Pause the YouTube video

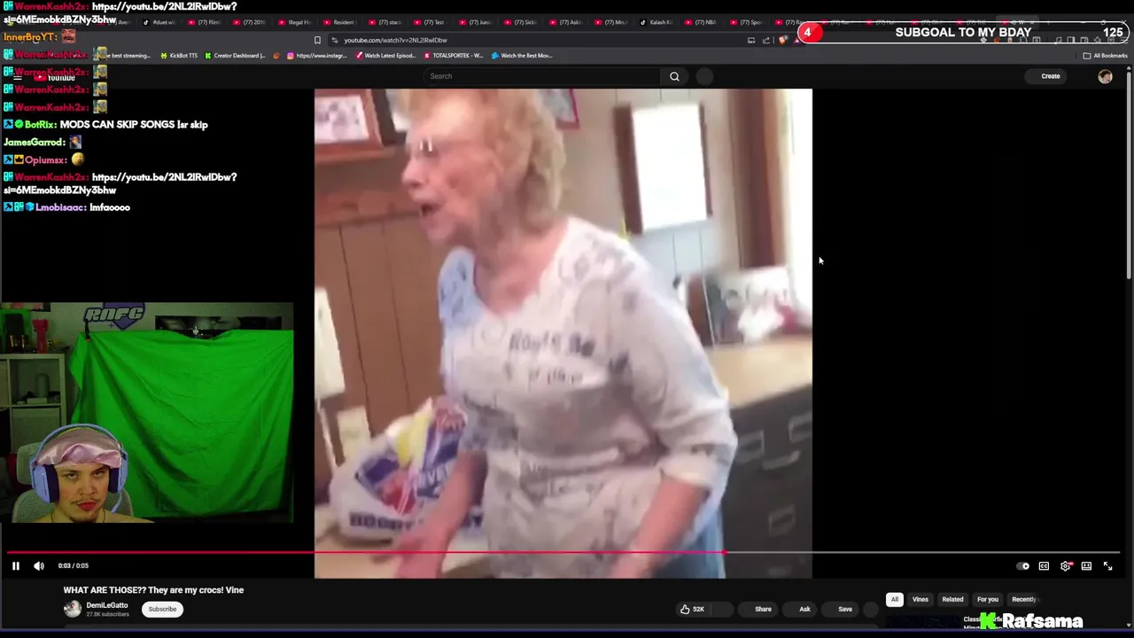click(x=15, y=565)
